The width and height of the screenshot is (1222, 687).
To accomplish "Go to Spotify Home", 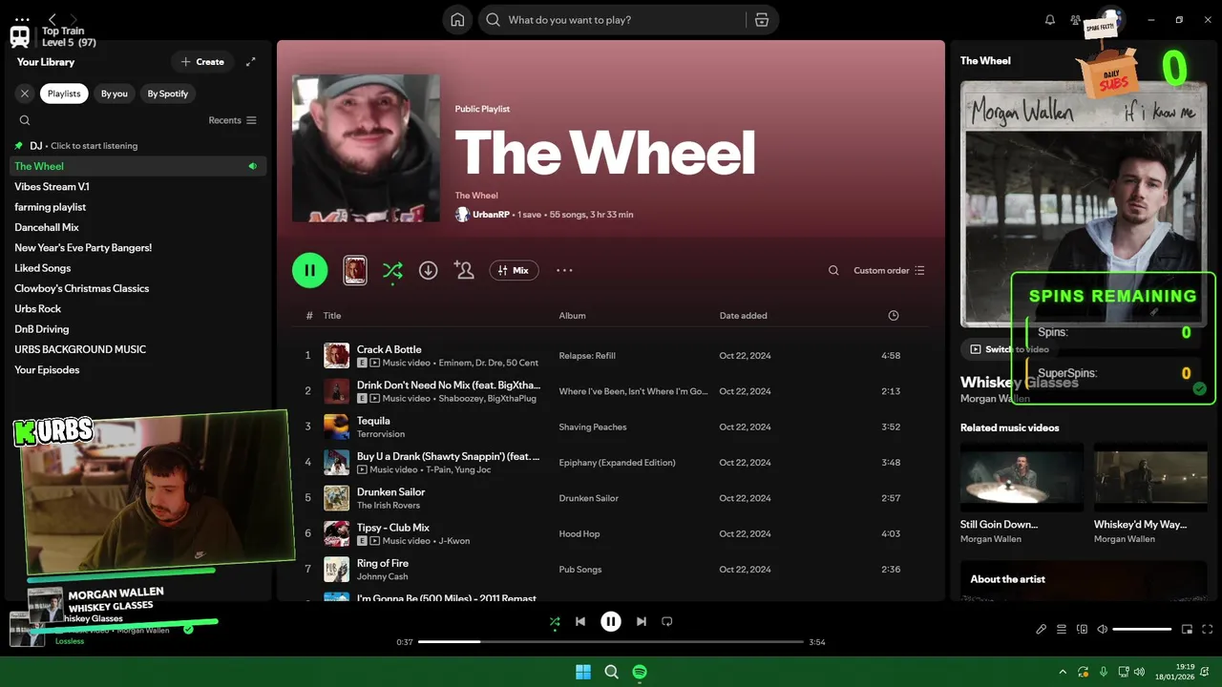I will tap(457, 20).
